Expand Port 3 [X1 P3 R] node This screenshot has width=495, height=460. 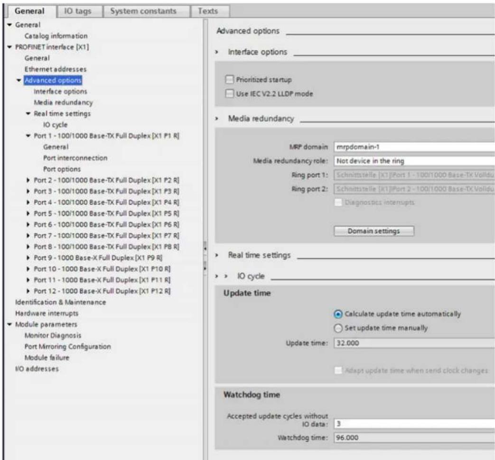(x=28, y=192)
